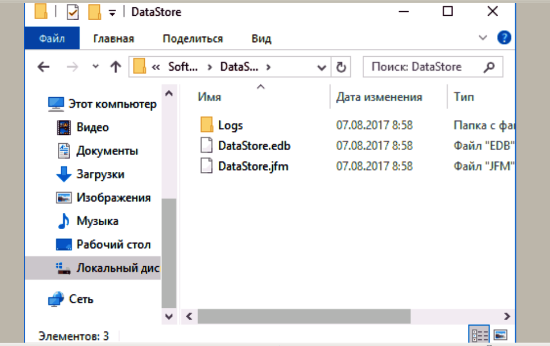
Task: Sort by Дата изменения column
Action: tap(379, 97)
